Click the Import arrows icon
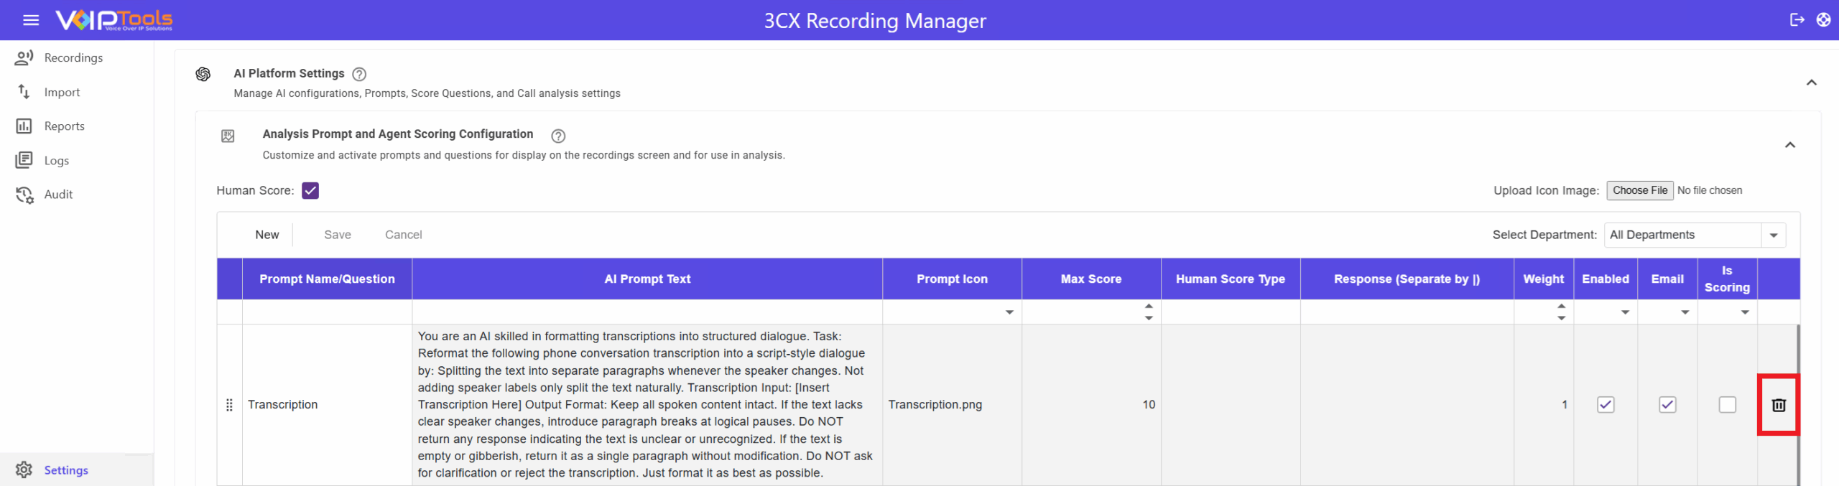This screenshot has height=486, width=1839. pos(24,92)
